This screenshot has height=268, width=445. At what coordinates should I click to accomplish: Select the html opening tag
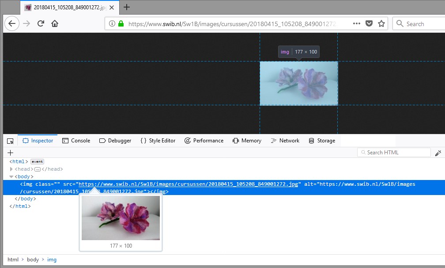[19, 161]
